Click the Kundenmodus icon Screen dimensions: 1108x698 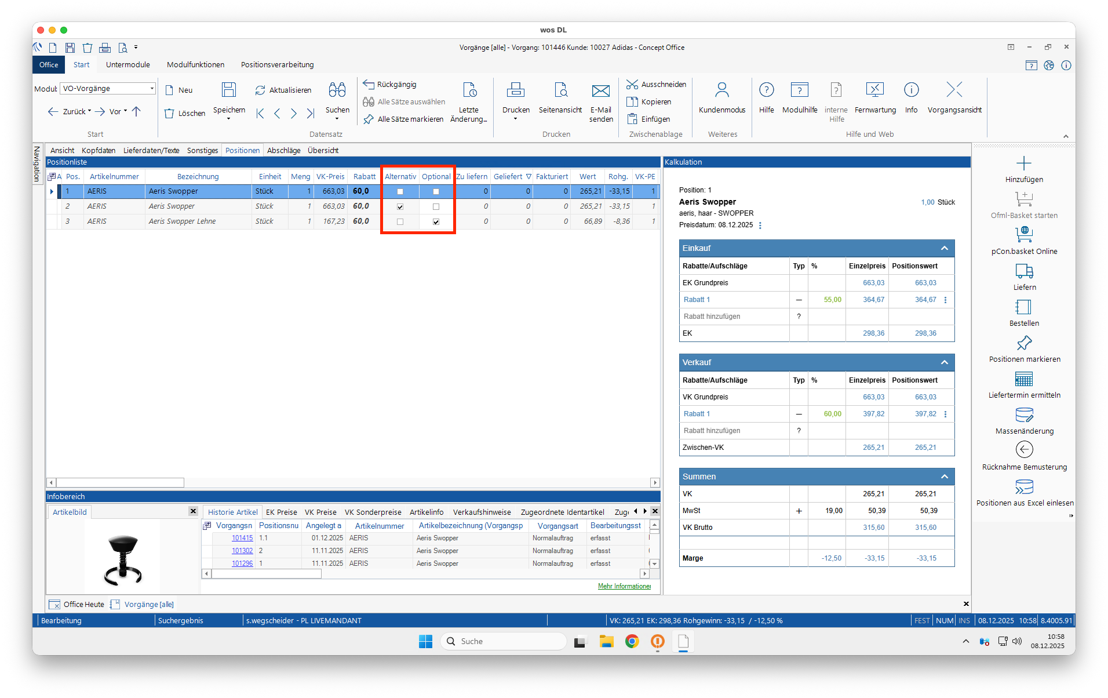pyautogui.click(x=721, y=90)
